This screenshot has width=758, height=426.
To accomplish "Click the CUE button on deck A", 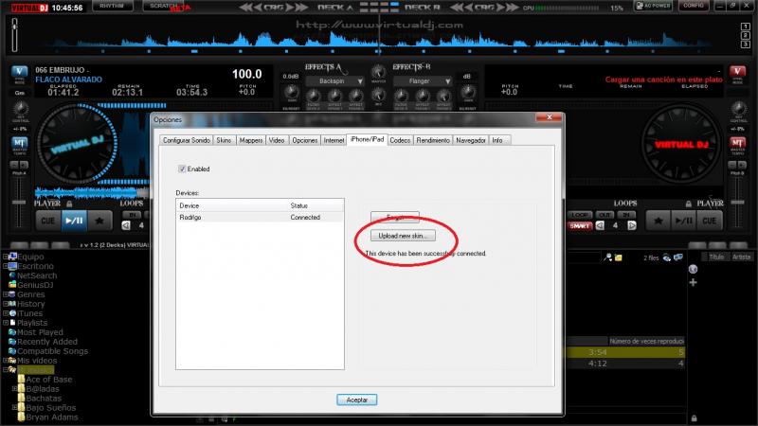I will click(48, 221).
